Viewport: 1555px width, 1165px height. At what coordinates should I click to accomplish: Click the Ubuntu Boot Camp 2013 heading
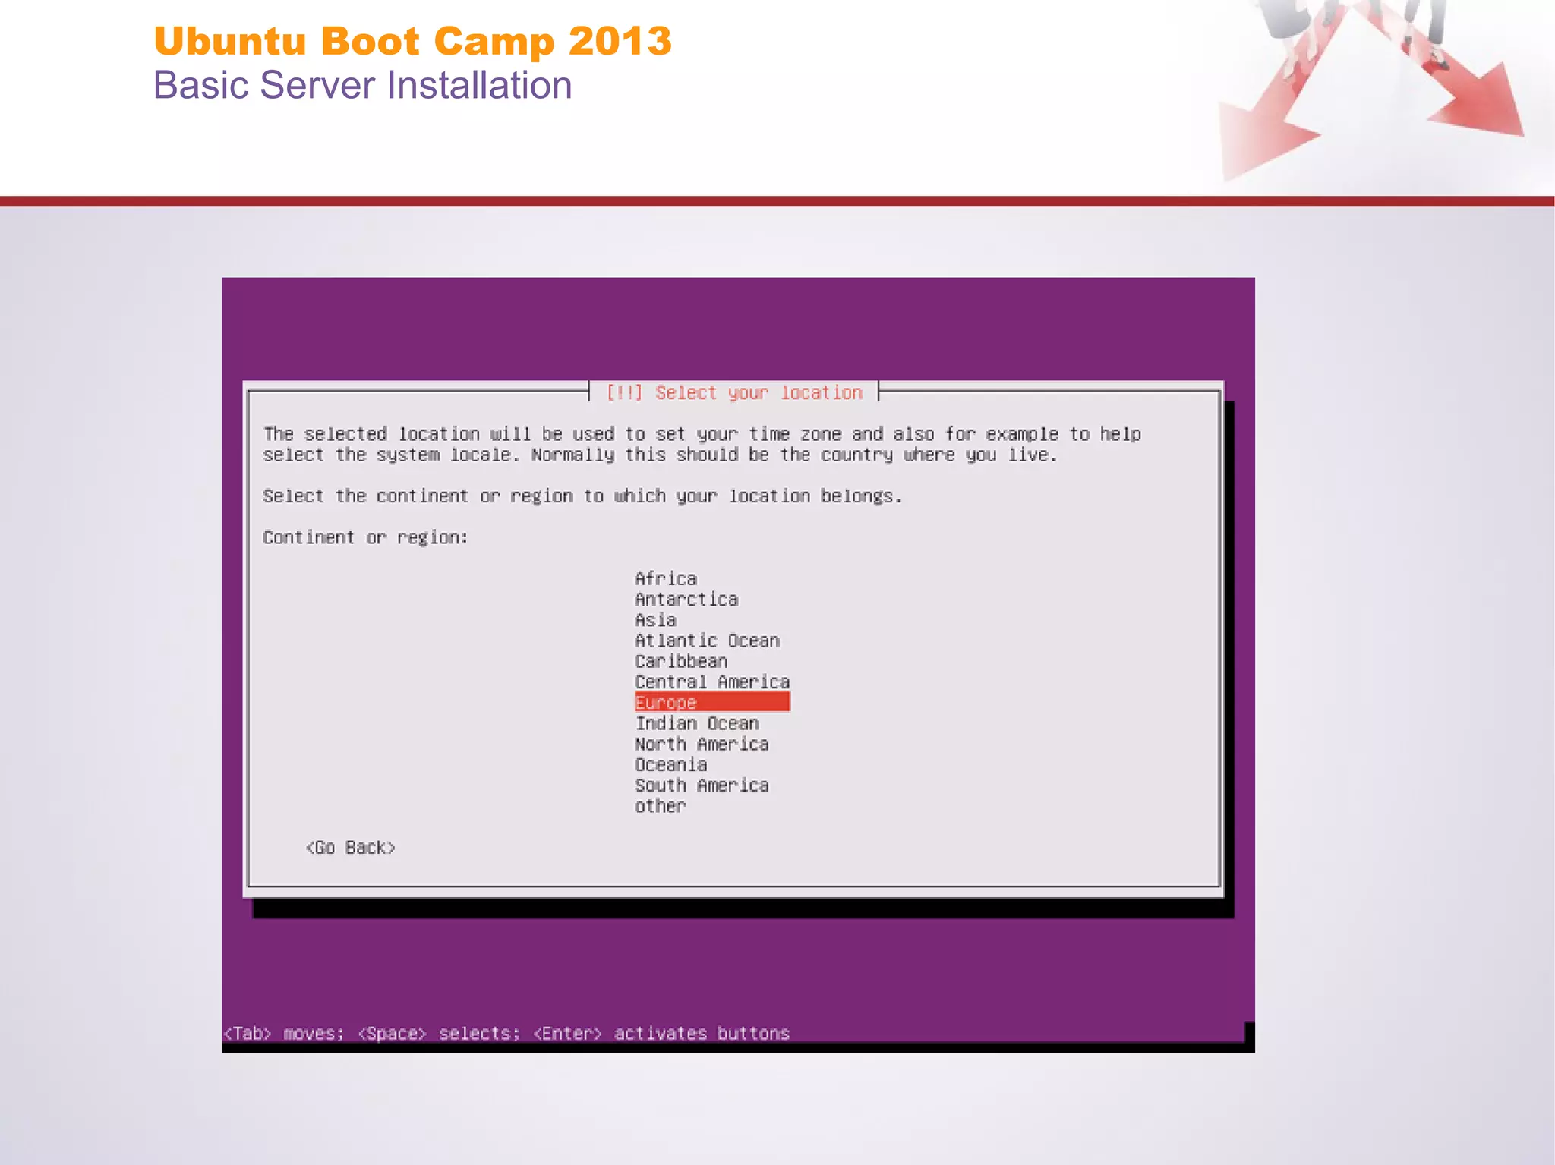[412, 40]
